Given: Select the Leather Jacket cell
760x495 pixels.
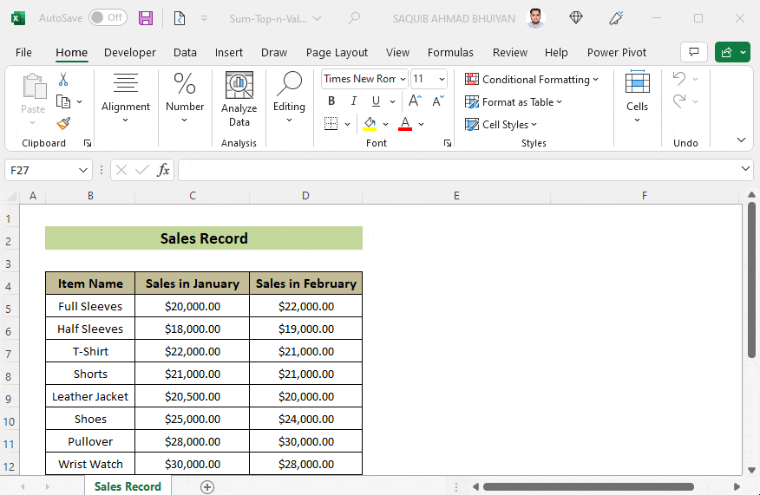Looking at the screenshot, I should (x=90, y=397).
